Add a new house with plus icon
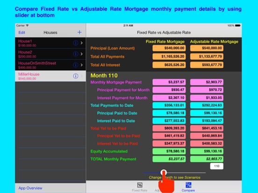This screenshot has height=193, width=258. point(79,32)
